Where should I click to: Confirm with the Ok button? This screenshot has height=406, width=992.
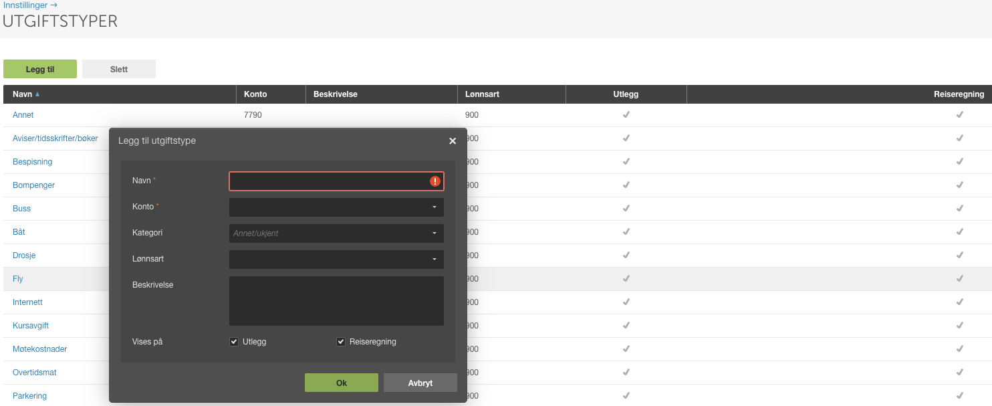(342, 383)
